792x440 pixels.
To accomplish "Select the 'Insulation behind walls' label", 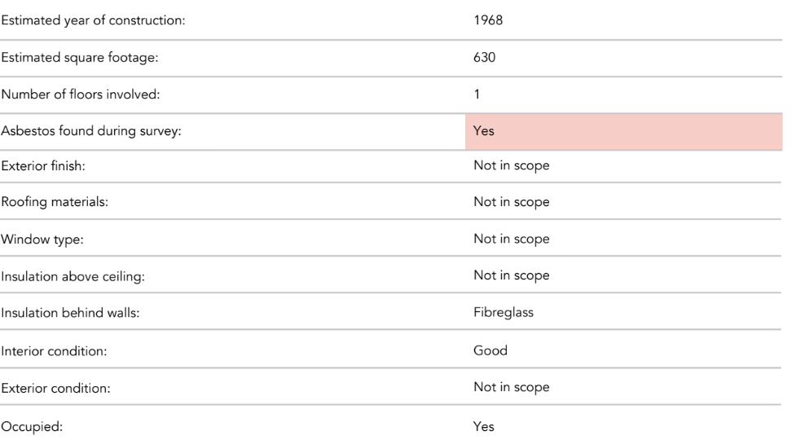I will [69, 314].
